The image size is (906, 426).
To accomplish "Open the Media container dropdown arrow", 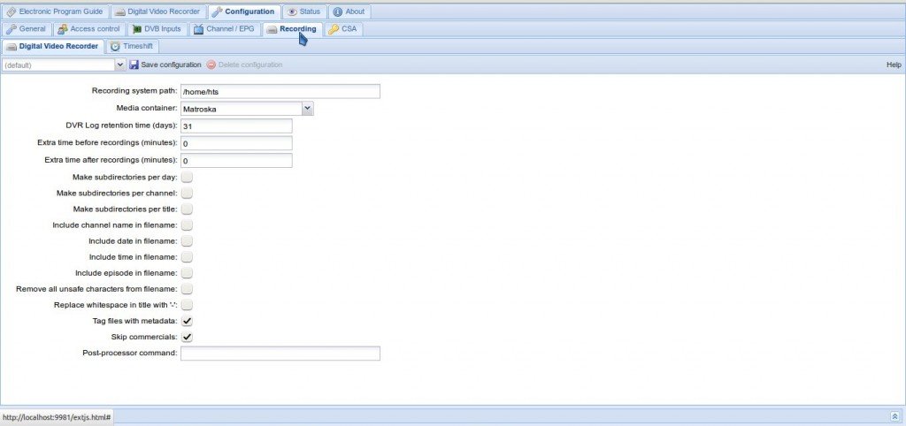I will click(x=307, y=108).
